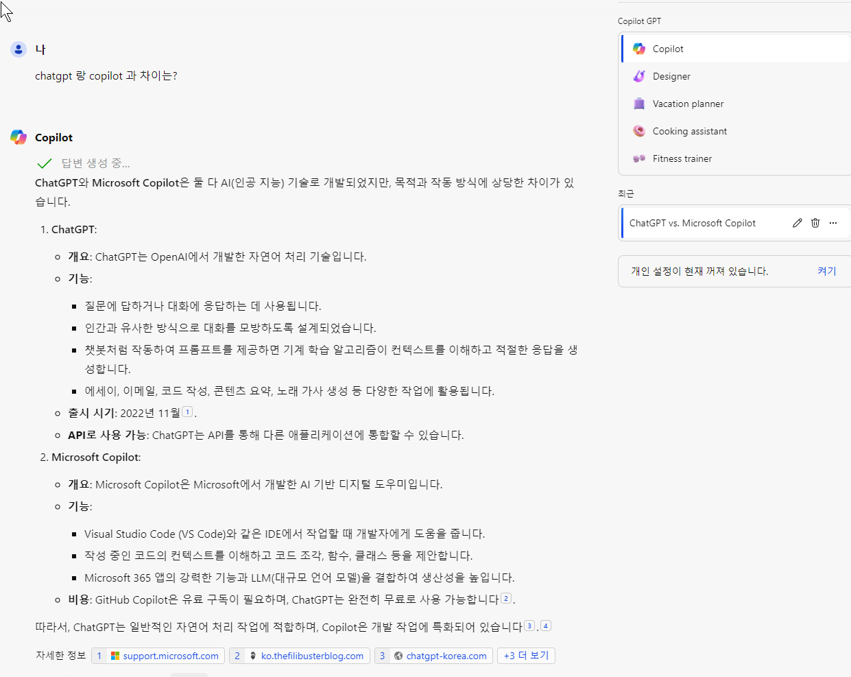Viewport: 851px width, 677px height.
Task: Select the Copilot GPT entry
Action: (736, 49)
